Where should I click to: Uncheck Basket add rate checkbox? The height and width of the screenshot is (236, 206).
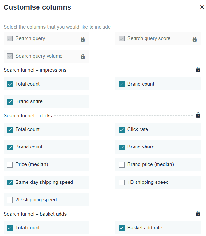pos(122,228)
